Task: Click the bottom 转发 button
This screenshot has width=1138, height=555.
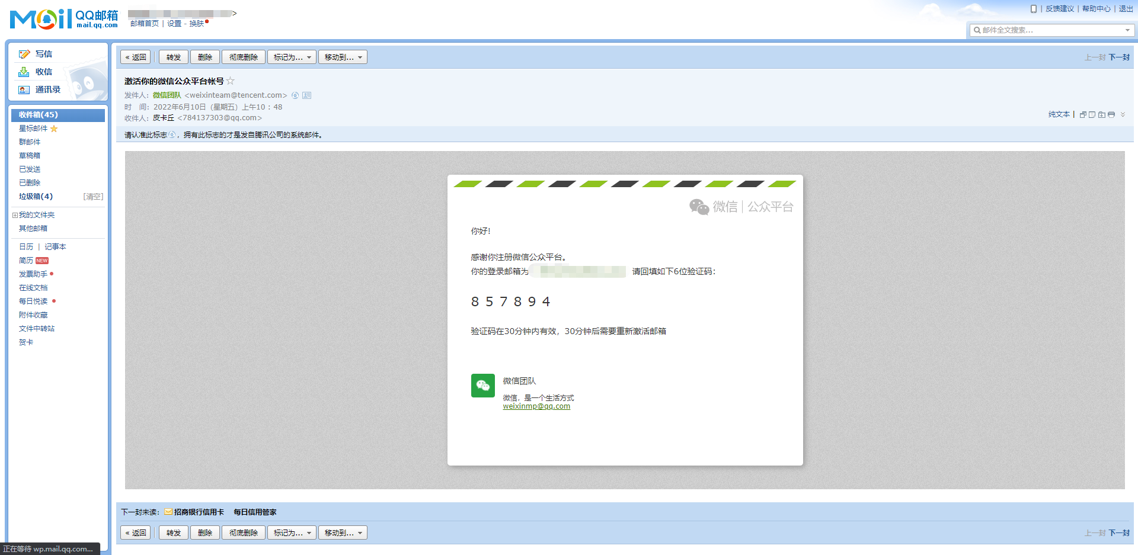Action: click(x=174, y=532)
